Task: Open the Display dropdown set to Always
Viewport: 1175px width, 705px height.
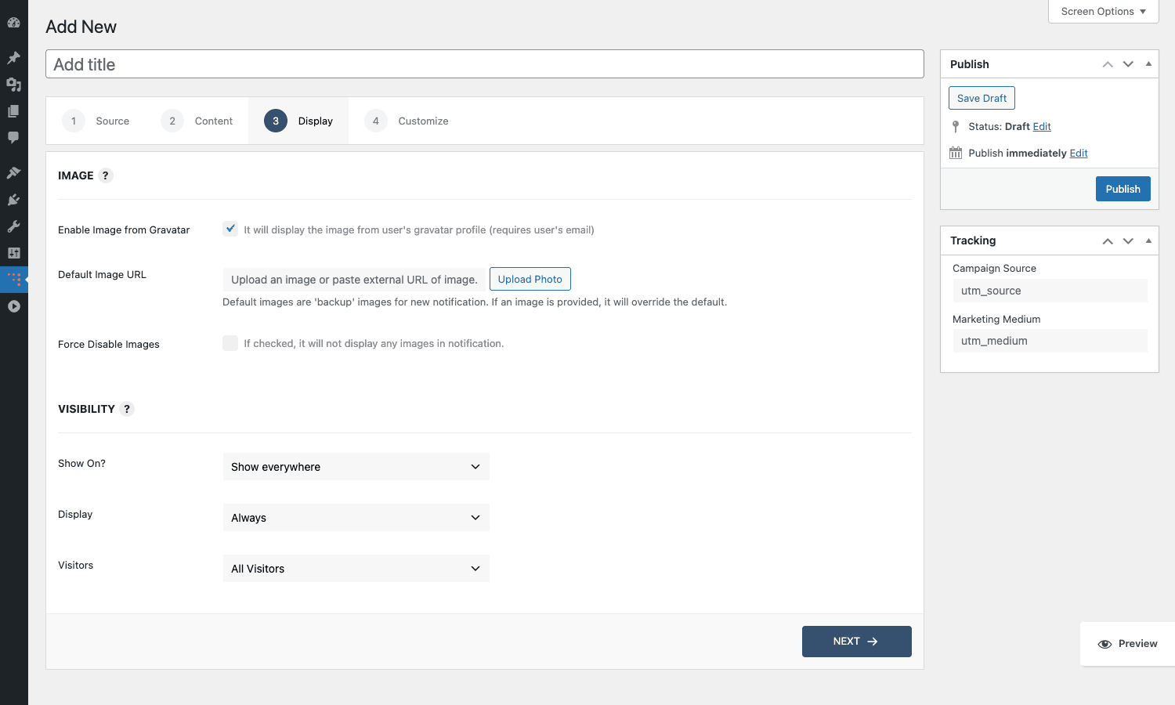Action: click(356, 518)
